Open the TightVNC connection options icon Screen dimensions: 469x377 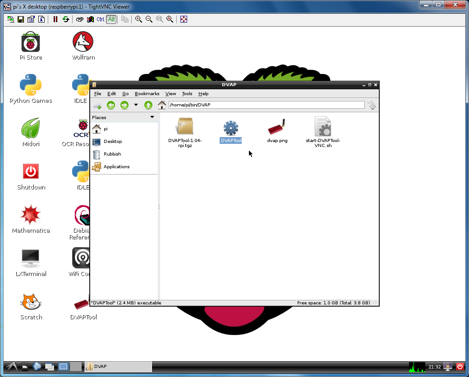tap(31, 19)
